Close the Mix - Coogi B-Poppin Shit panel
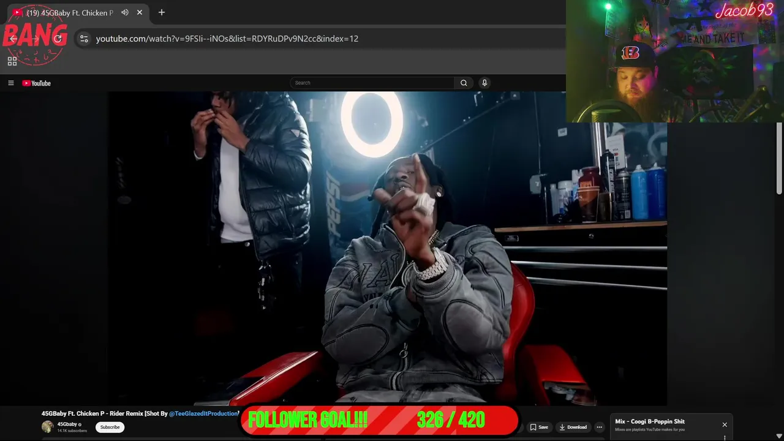Viewport: 784px width, 441px height. [725, 424]
